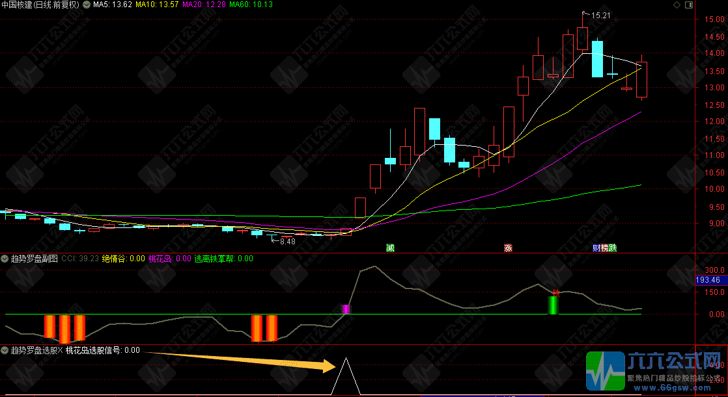Close the 趋势罗盘选股 indicator via its X
Screen dimensions: 728x397
click(x=60, y=350)
